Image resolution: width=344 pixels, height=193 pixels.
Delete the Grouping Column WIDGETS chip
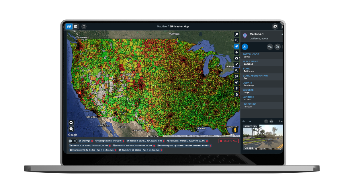coord(124,141)
